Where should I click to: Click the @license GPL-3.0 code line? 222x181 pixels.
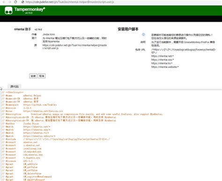coord(17,161)
